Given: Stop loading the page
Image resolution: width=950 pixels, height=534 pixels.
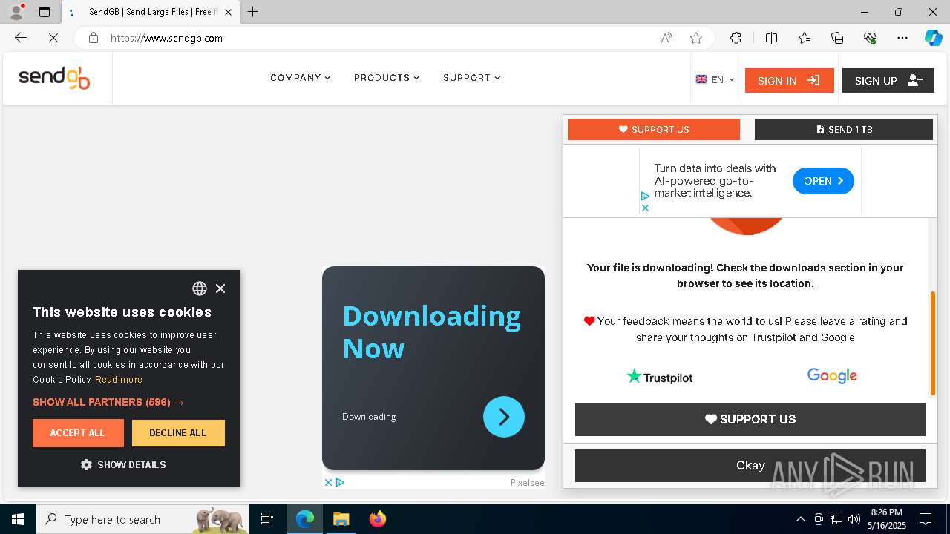Looking at the screenshot, I should 53,38.
